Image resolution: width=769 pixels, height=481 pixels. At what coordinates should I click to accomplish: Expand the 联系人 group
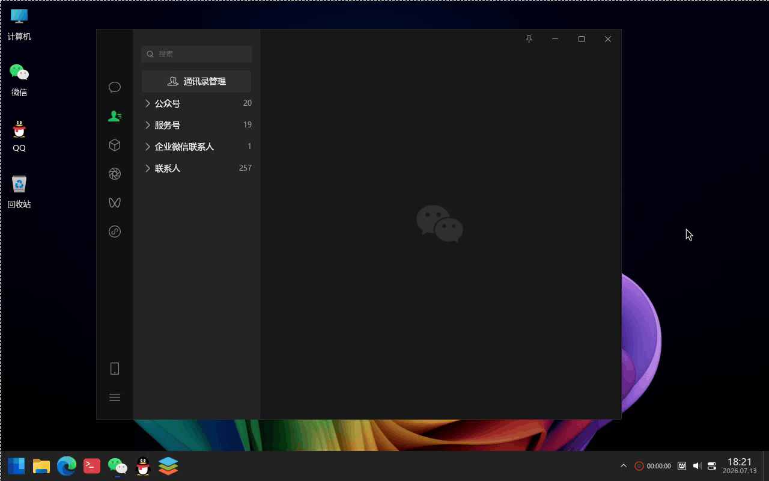pos(196,168)
